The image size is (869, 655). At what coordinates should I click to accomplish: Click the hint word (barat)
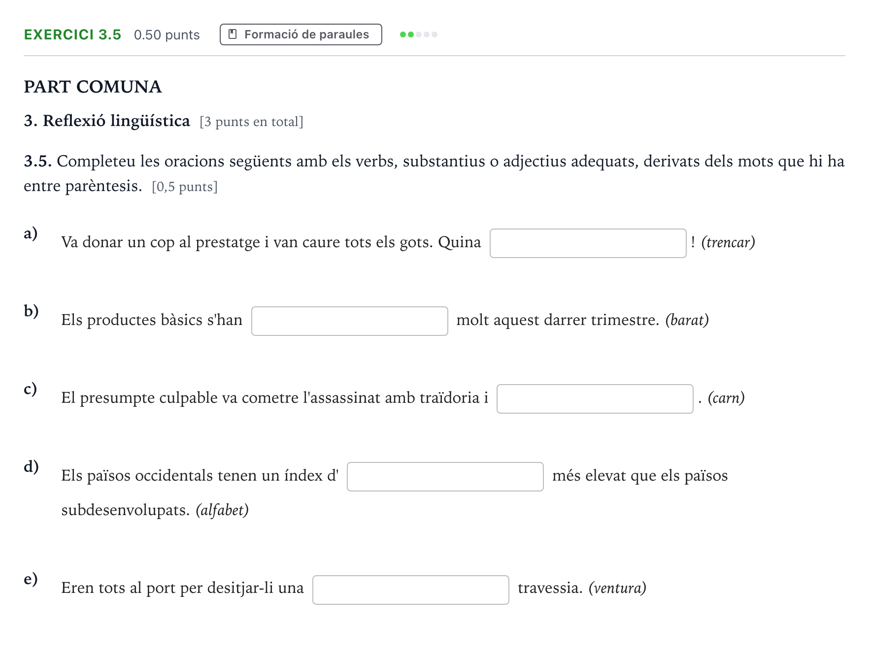tap(687, 320)
